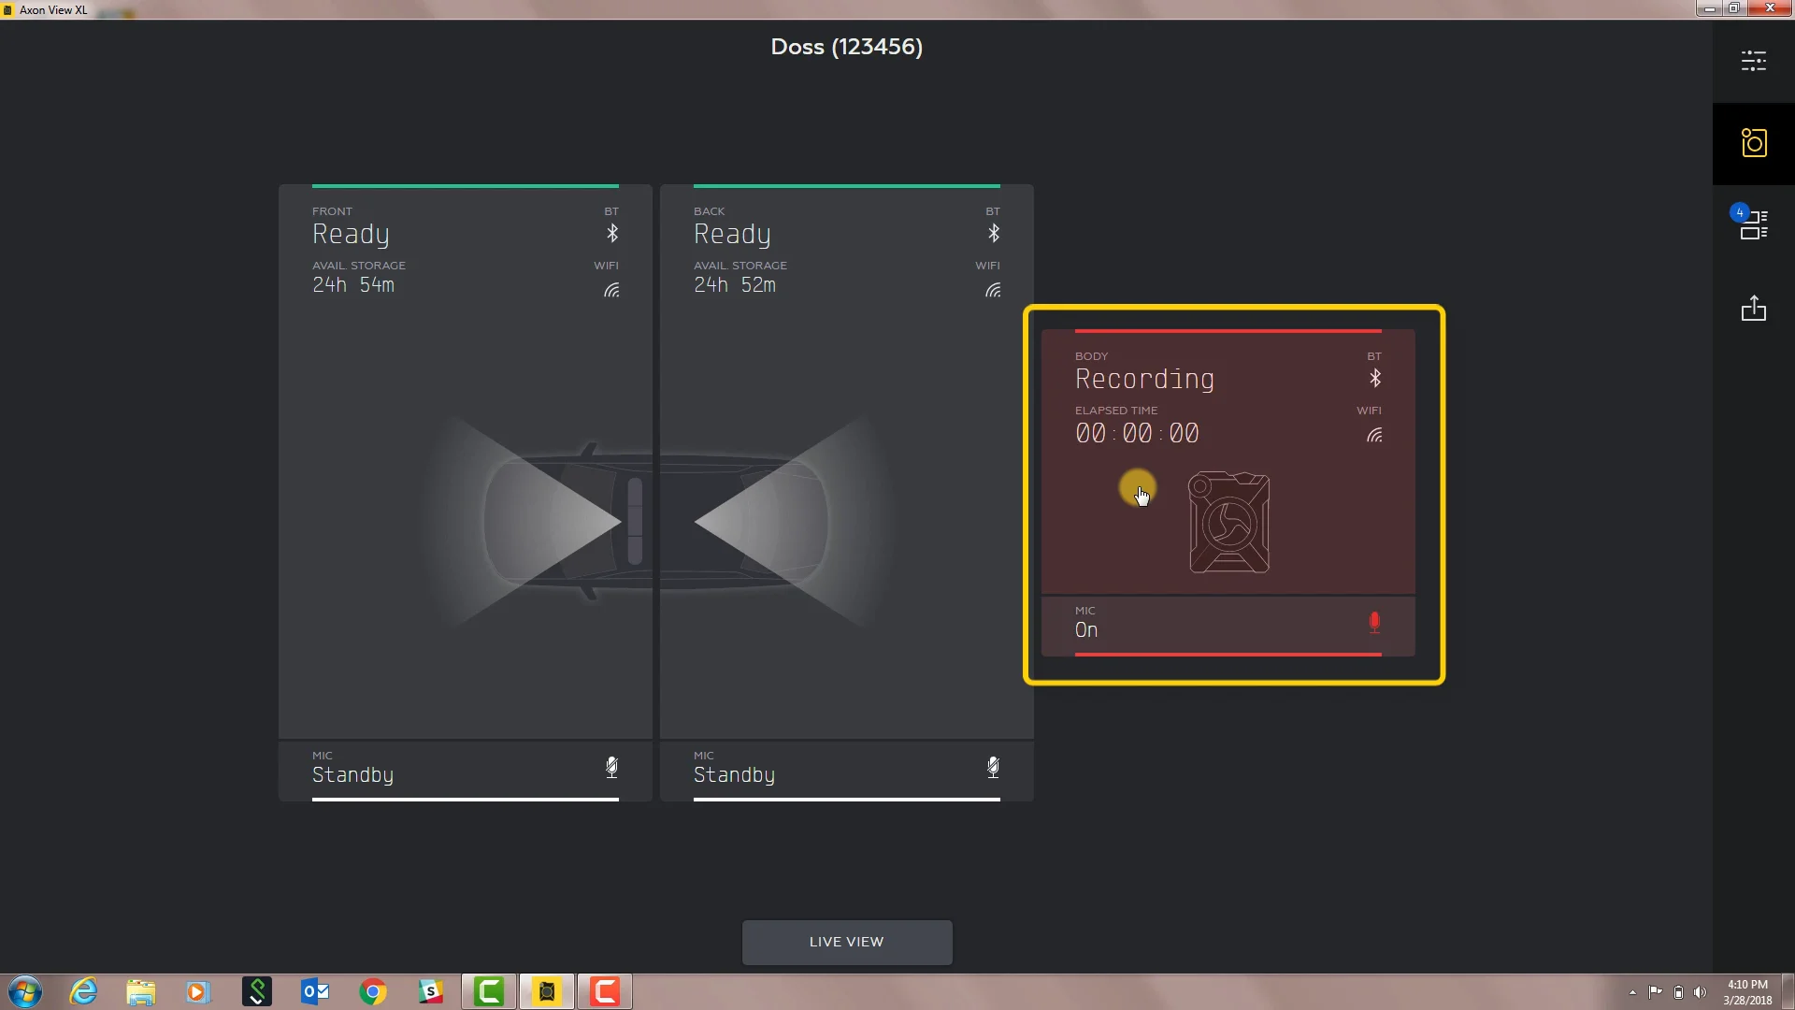Image resolution: width=1795 pixels, height=1010 pixels.
Task: Select the export/share icon in sidebar
Action: tap(1754, 309)
